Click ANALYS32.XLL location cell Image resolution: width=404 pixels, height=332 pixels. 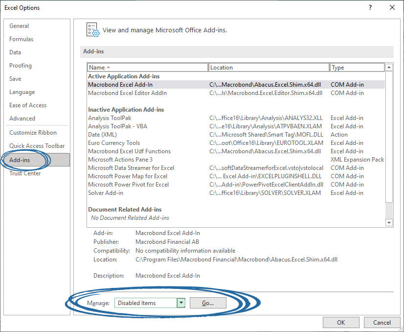click(266, 118)
